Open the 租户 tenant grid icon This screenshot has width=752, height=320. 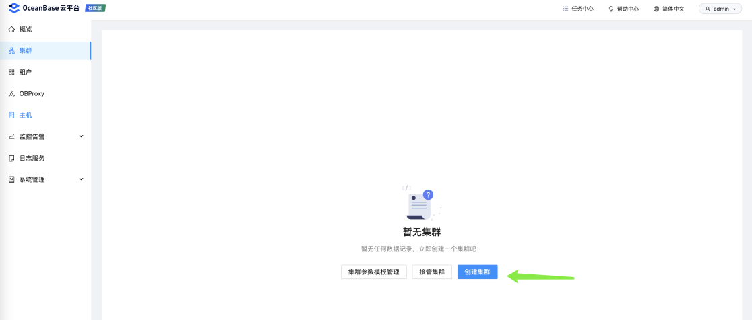point(12,72)
